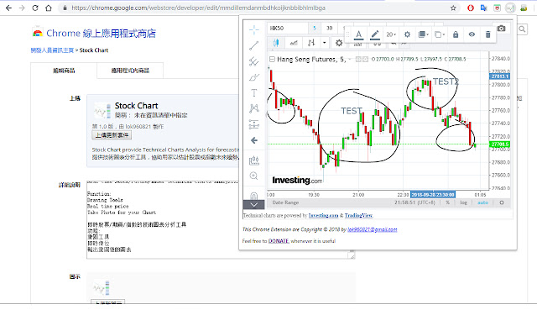This screenshot has height=336, width=537.
Task: Click the DONATE link
Action: point(279,241)
